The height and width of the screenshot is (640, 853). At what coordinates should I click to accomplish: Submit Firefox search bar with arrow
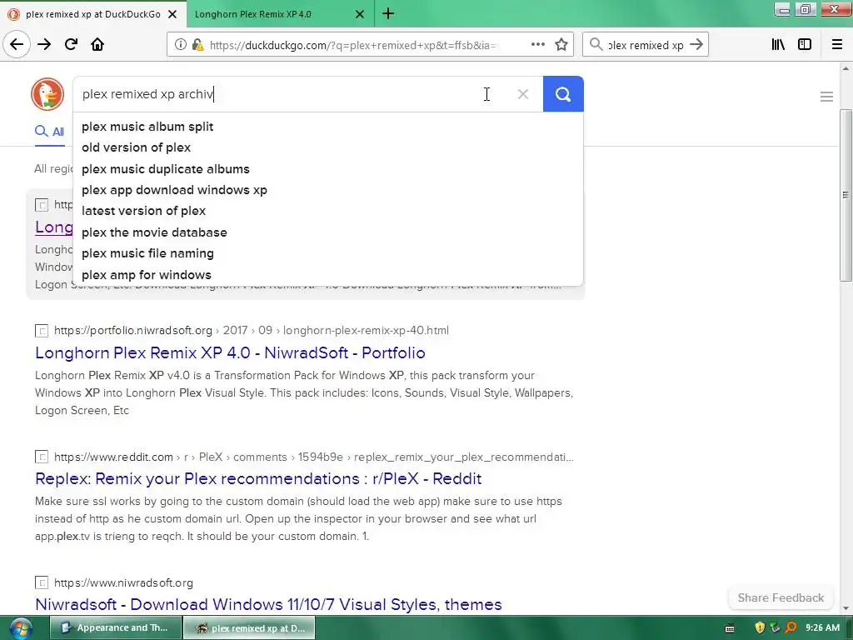click(x=696, y=45)
